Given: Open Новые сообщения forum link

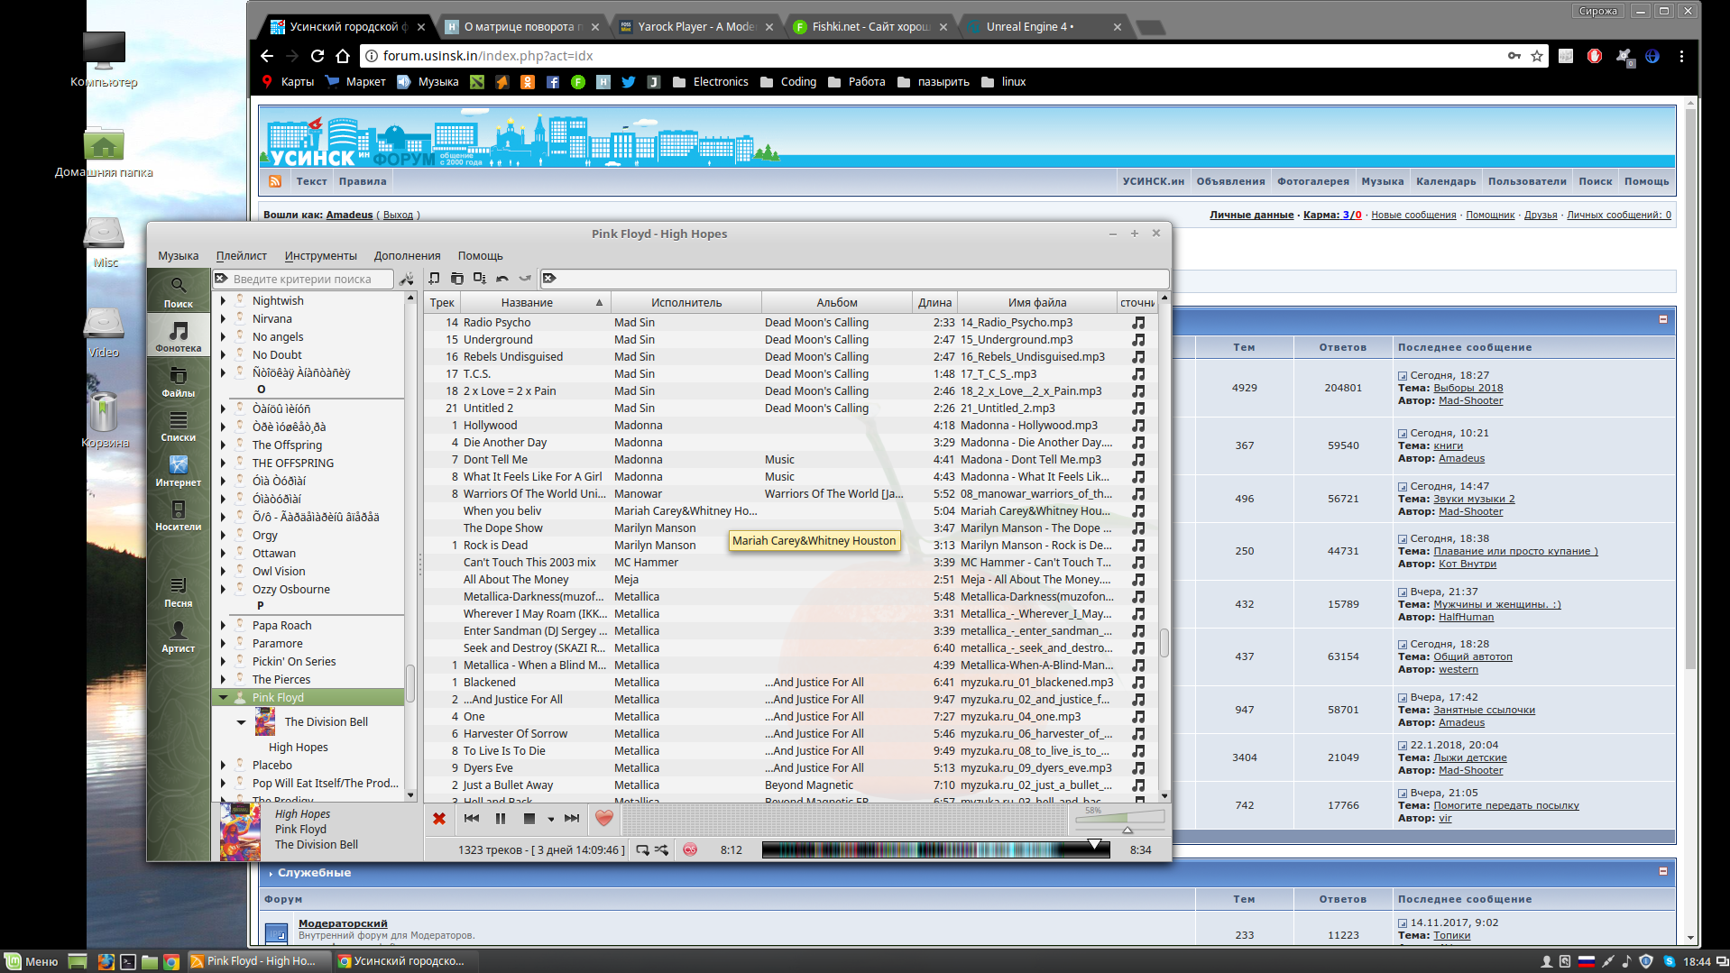Looking at the screenshot, I should [1413, 215].
